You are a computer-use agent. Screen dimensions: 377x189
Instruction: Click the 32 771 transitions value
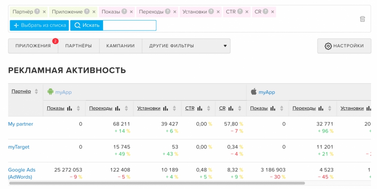pyautogui.click(x=325, y=124)
